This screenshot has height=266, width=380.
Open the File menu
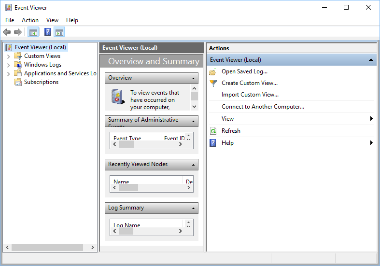click(10, 20)
